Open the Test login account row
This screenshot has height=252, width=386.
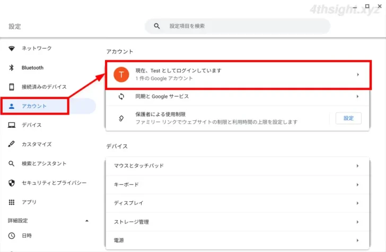click(x=238, y=74)
